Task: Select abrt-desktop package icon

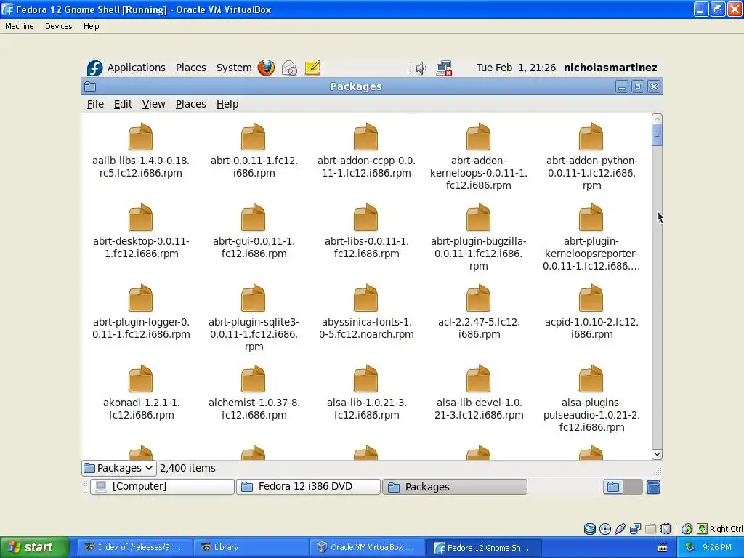Action: tap(140, 217)
